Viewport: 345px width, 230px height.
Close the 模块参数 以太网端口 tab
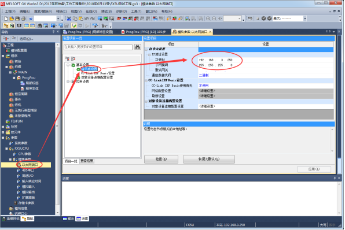[210, 32]
